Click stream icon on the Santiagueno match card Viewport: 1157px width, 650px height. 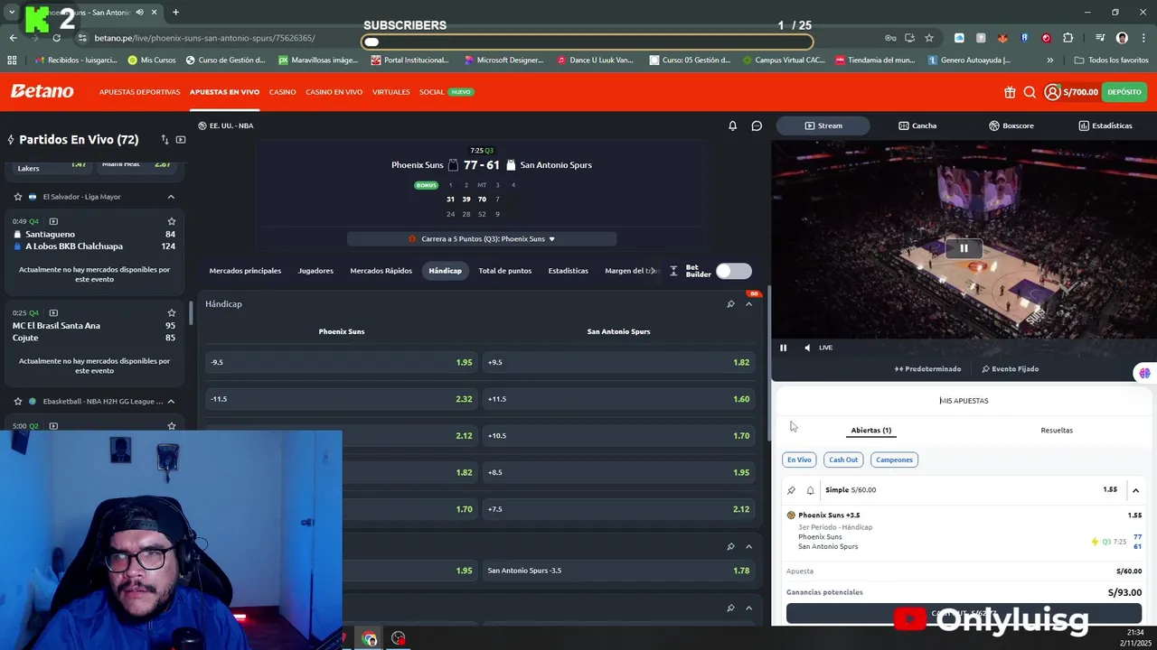[x=53, y=221]
